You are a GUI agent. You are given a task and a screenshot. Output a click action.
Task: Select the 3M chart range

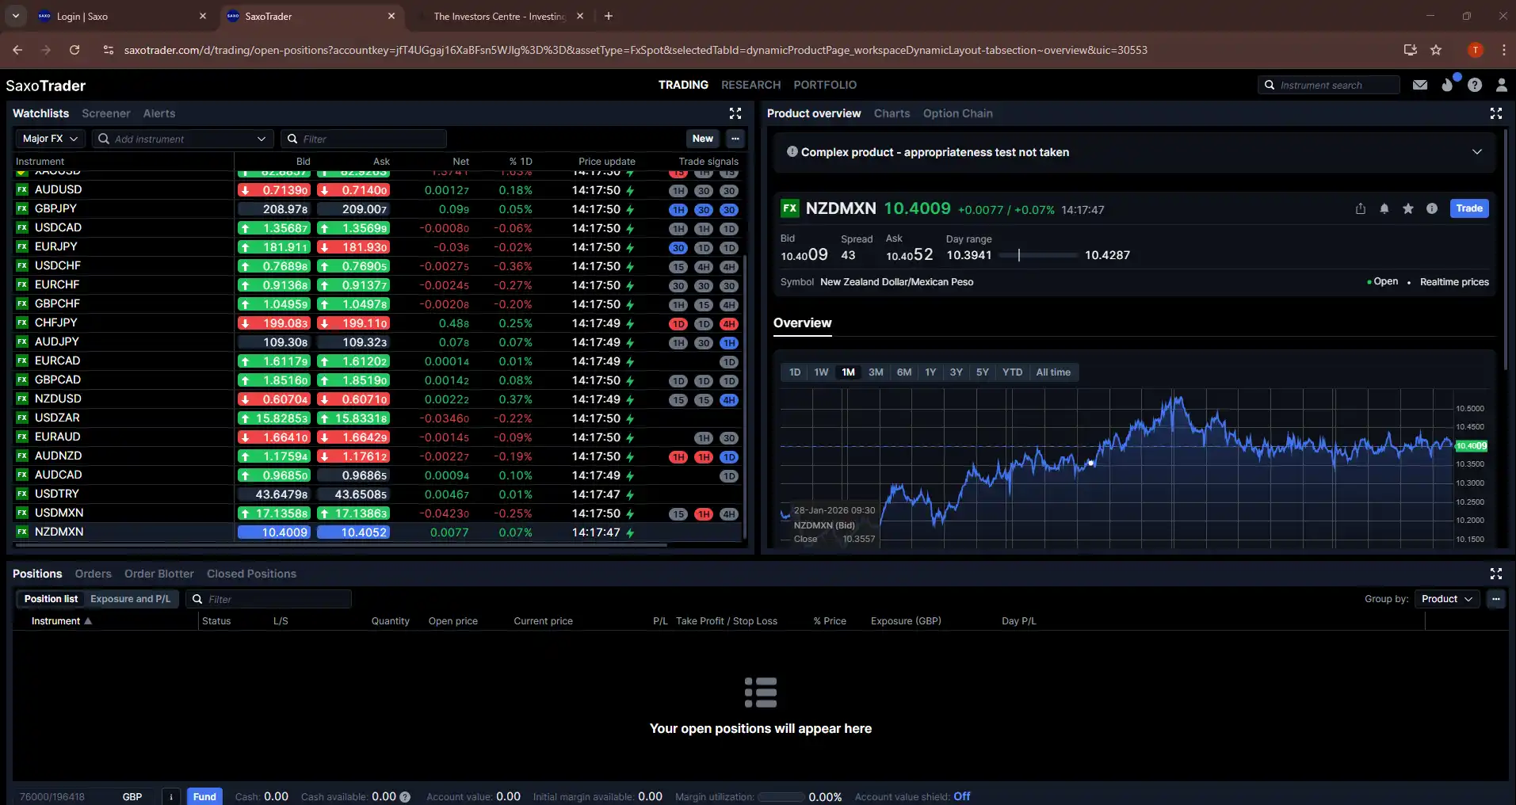pos(876,372)
